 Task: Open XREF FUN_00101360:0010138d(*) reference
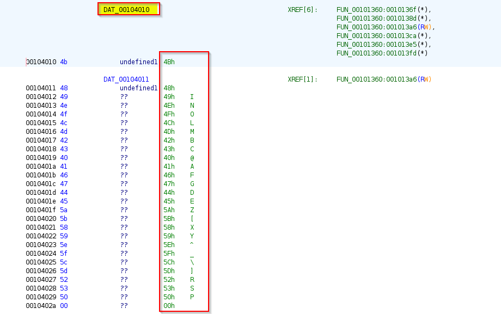(384, 18)
